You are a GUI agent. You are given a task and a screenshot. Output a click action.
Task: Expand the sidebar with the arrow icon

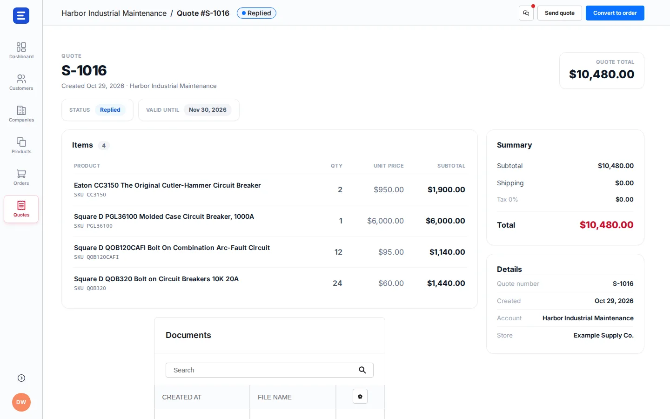[21, 378]
